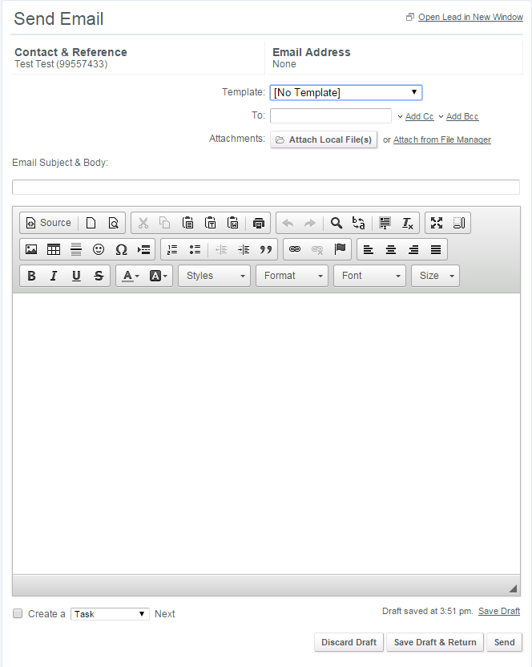532x667 pixels.
Task: Insert special character Omega icon
Action: tap(121, 249)
